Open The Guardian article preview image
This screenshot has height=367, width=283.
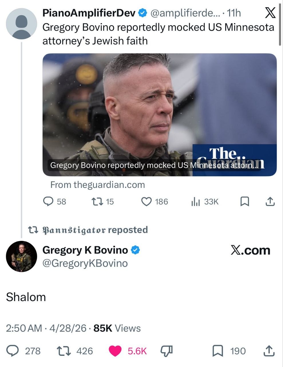click(x=160, y=115)
